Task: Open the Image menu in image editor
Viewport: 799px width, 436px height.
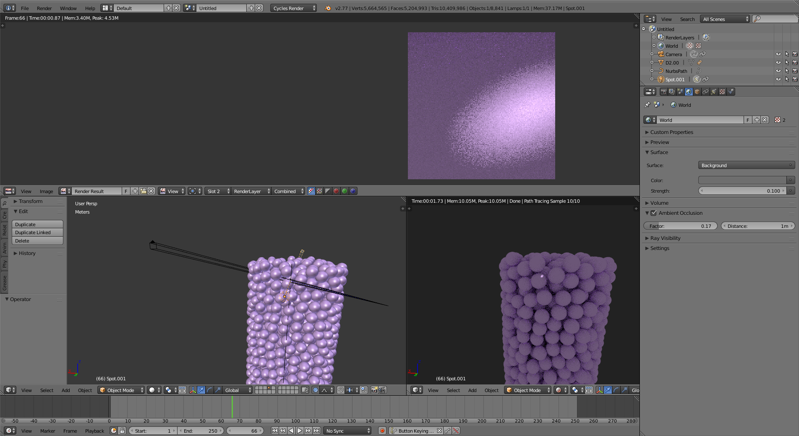Action: pos(46,191)
